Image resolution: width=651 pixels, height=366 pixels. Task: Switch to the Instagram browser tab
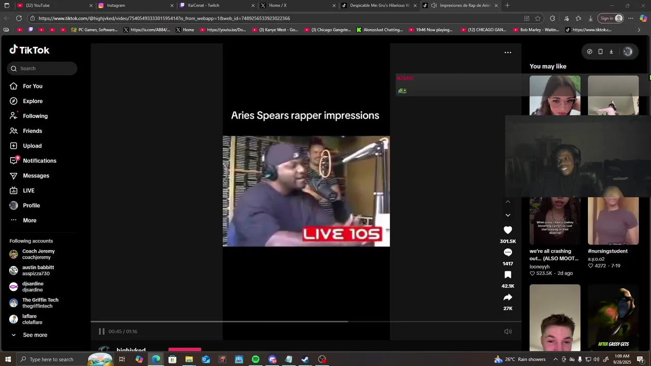pyautogui.click(x=136, y=6)
